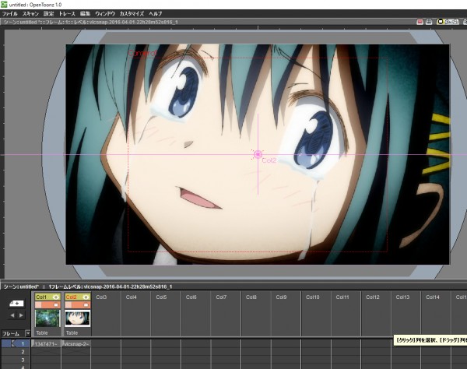Toggle Col1 preview visibility eye
The height and width of the screenshot is (369, 467).
[56, 297]
